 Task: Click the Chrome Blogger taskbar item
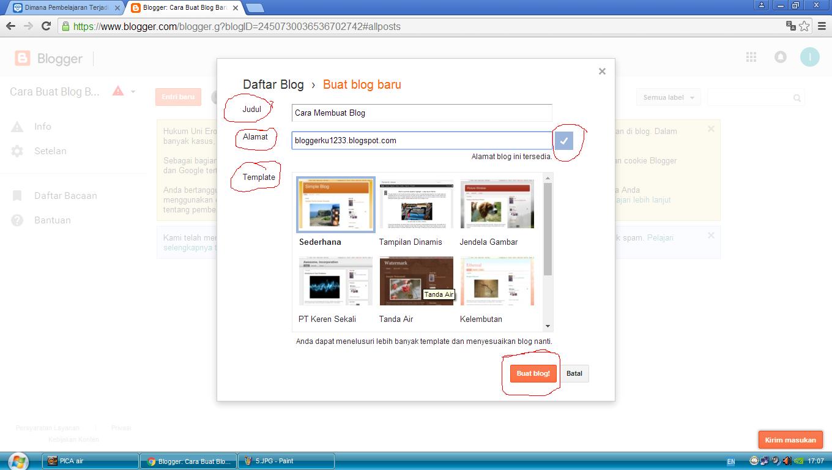pos(188,461)
